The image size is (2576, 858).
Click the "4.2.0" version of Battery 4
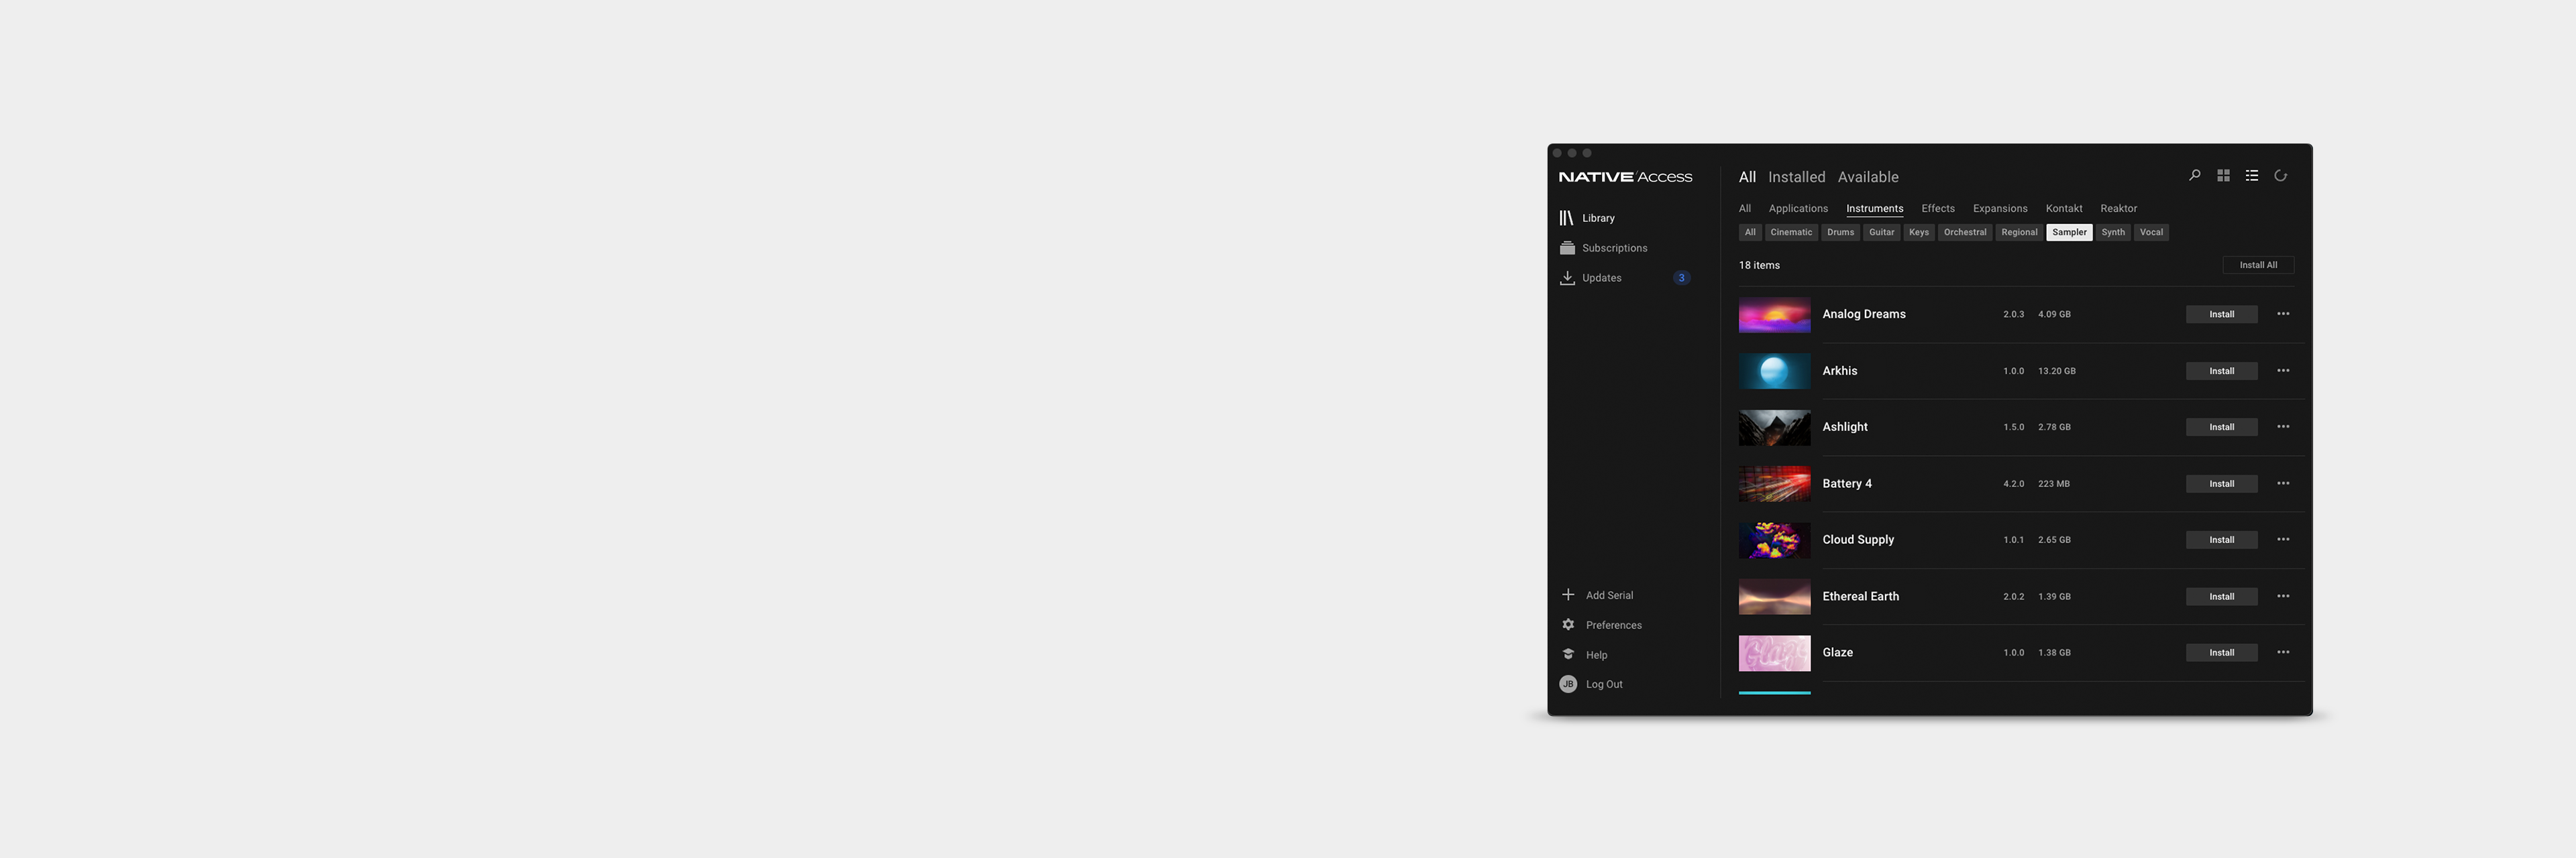click(2013, 483)
